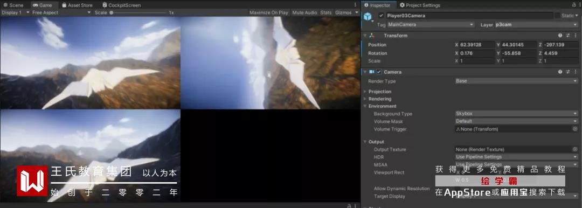The image size is (582, 208).
Task: Click the Position Z field
Action: [x=561, y=45]
